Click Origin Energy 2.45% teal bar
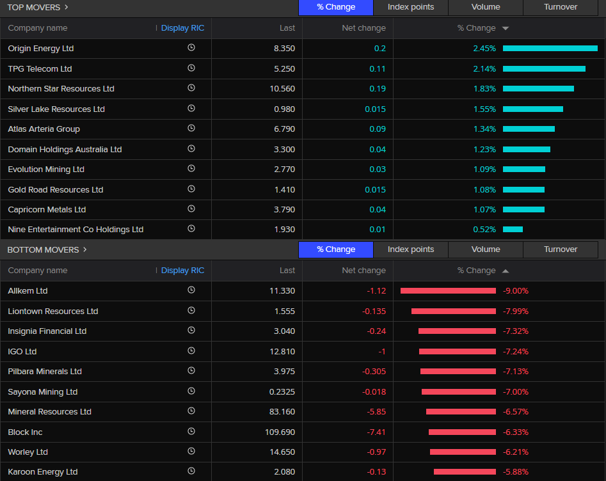This screenshot has height=481, width=606. tap(550, 49)
